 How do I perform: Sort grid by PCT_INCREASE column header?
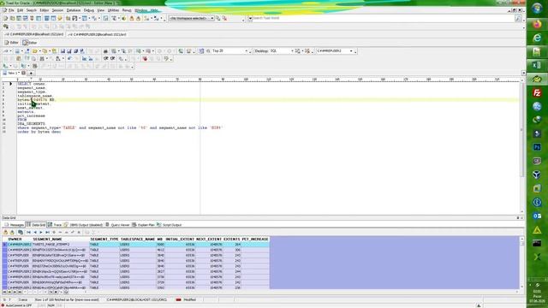click(255, 240)
